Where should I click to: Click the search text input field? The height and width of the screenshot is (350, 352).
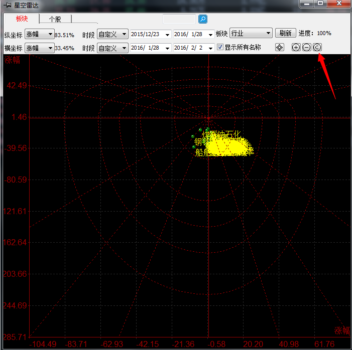(x=179, y=19)
